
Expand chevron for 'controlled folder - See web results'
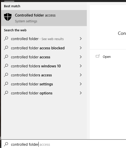81,39
